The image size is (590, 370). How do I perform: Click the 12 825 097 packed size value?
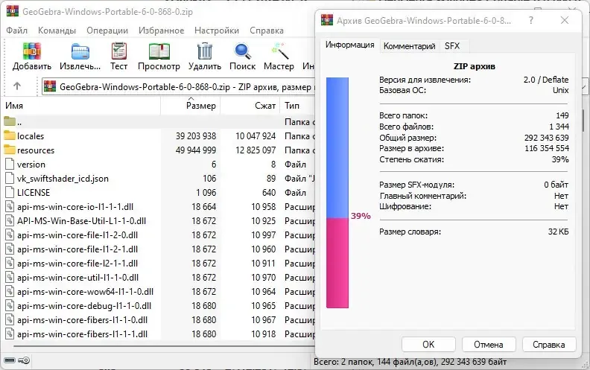click(256, 150)
